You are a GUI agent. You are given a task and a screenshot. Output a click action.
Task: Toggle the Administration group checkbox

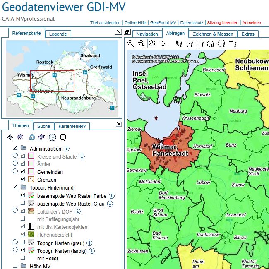pos(15,148)
